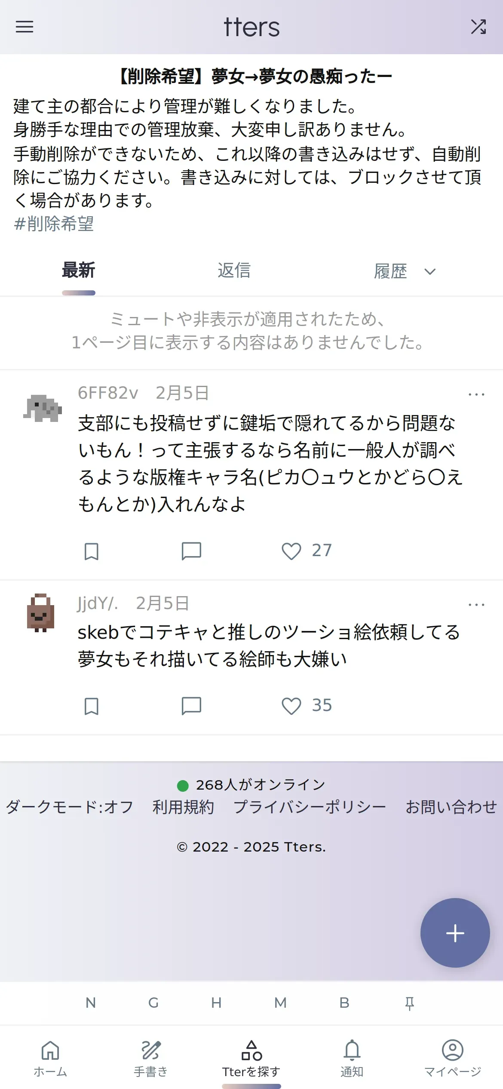
Task: Bookmark the post by JjdY/.
Action: (x=91, y=706)
